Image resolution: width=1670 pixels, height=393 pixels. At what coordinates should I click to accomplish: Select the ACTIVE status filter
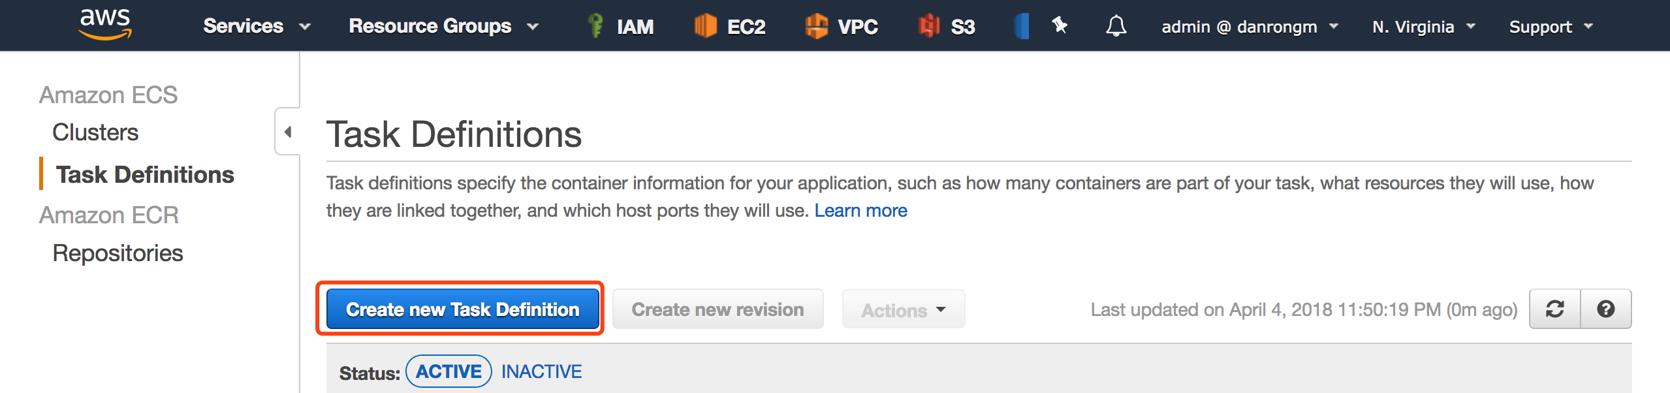pos(449,371)
